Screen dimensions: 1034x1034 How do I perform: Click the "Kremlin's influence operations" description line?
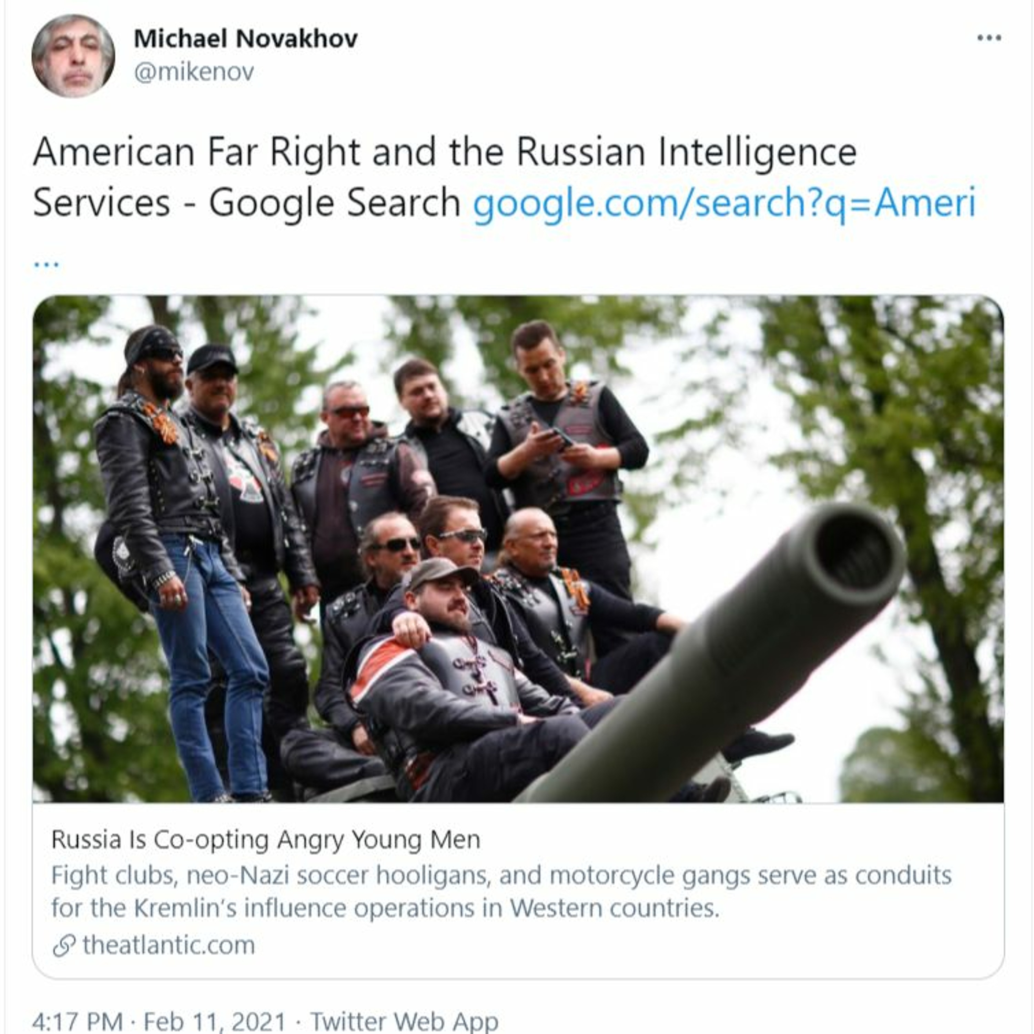(x=385, y=908)
